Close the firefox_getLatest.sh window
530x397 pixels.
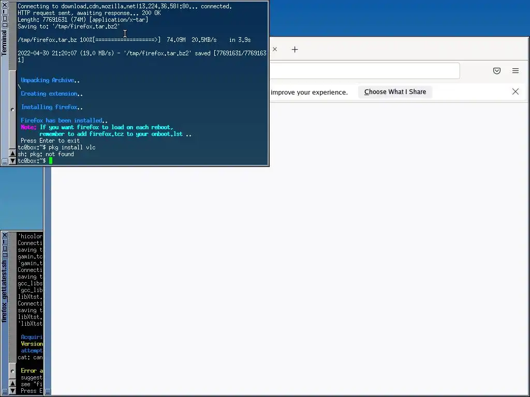(5, 235)
